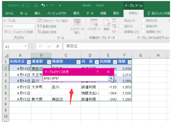The image size is (171, 122).
Task: Open the 利用月日 filter dropdown
Action: coord(29,62)
